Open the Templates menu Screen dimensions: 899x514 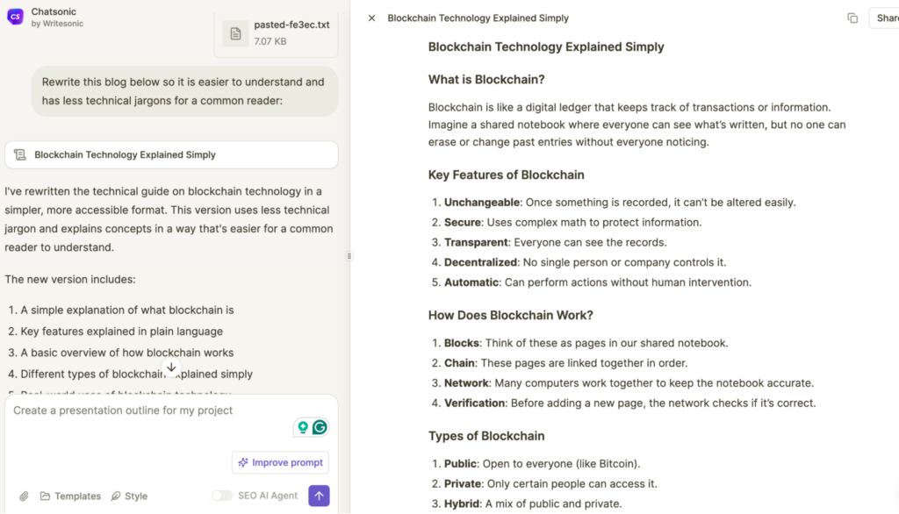pos(70,496)
